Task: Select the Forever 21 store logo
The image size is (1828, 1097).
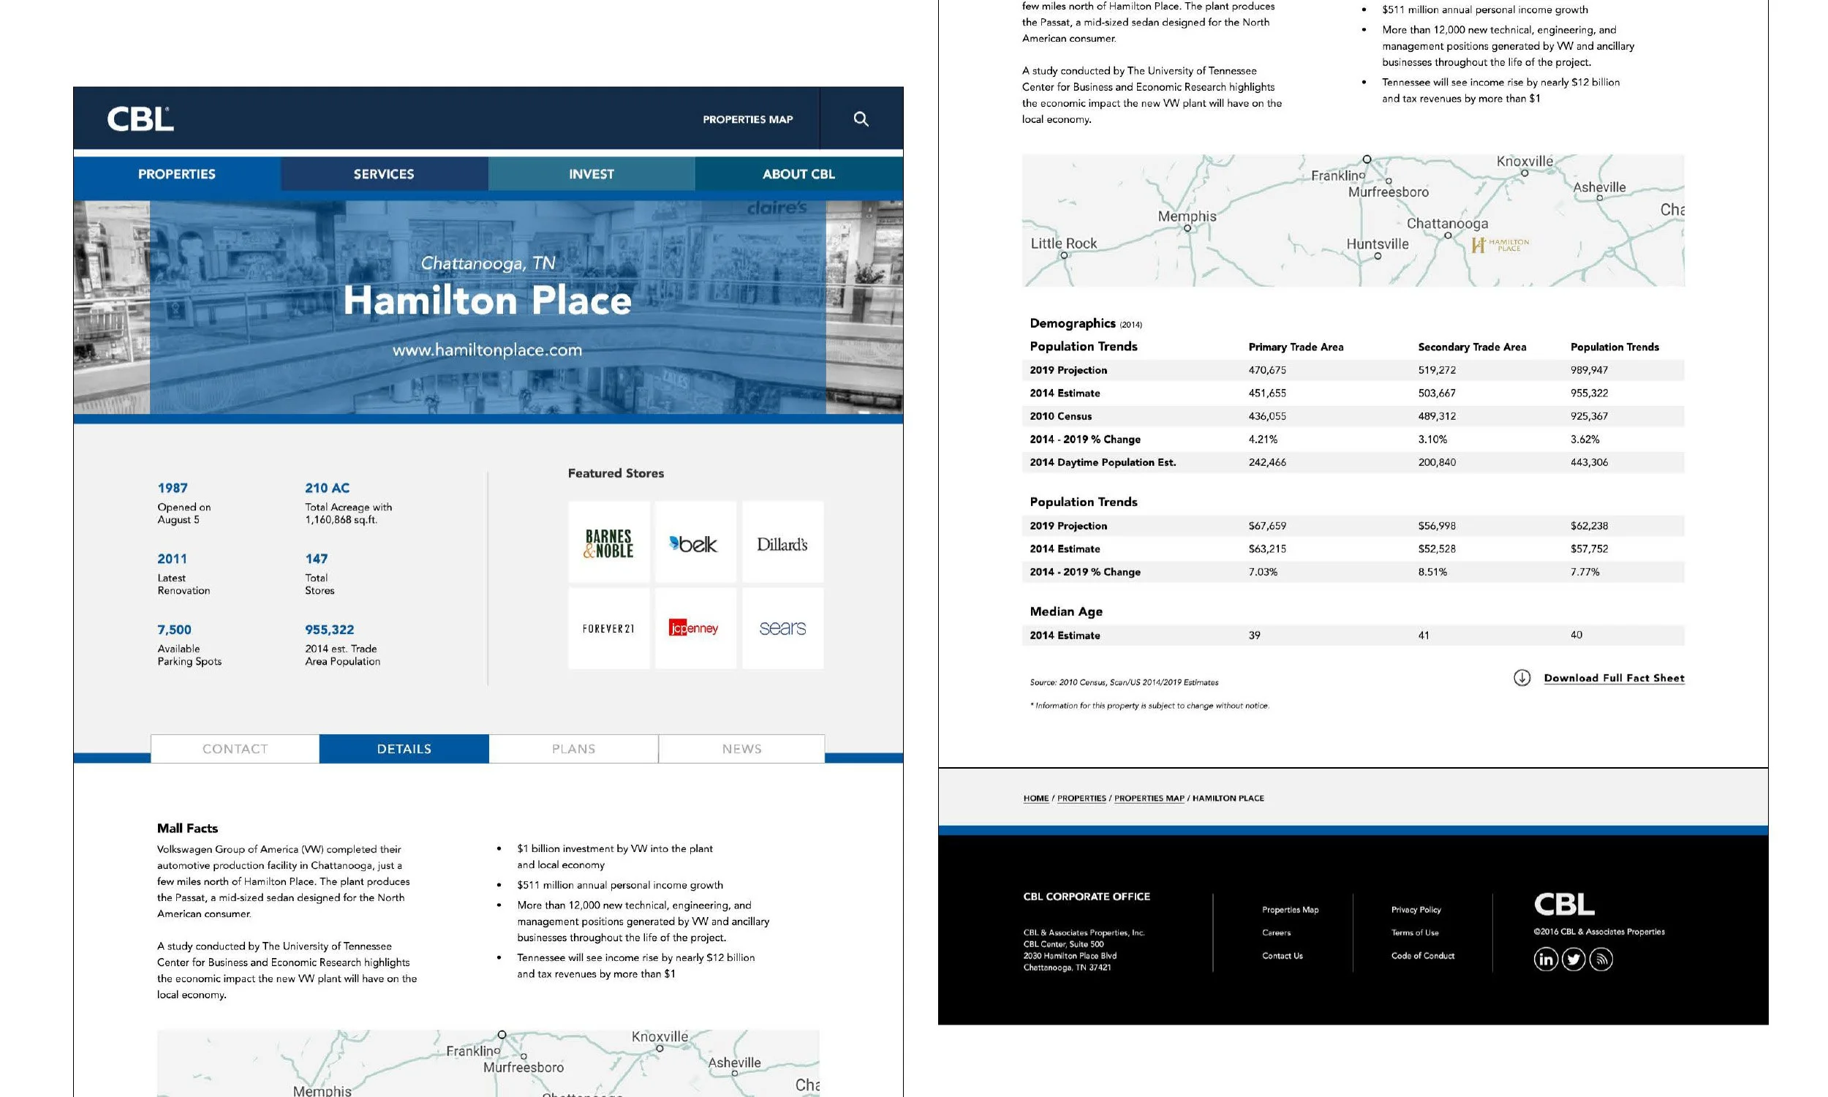Action: click(609, 628)
